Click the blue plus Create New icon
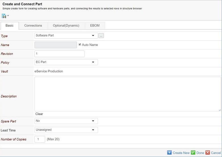The image size is (222, 157). [169, 153]
